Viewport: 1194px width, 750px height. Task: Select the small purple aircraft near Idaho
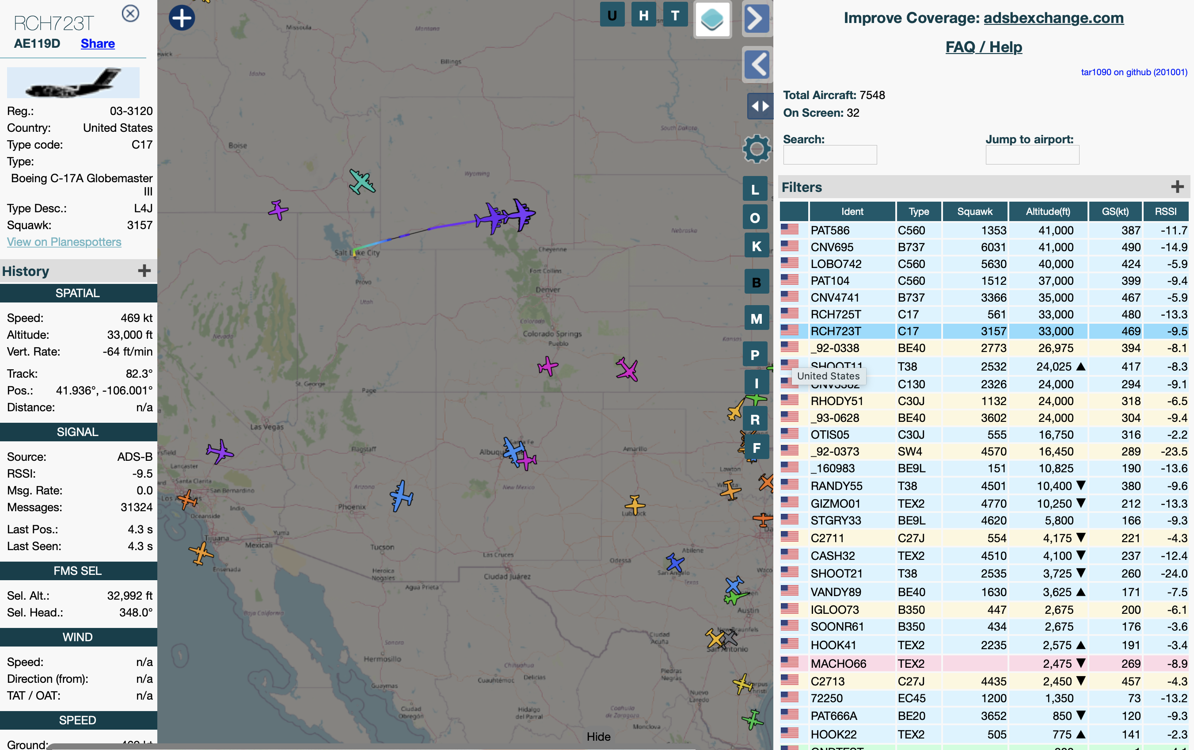click(278, 210)
